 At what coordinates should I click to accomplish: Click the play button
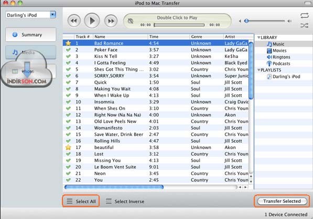click(x=92, y=21)
